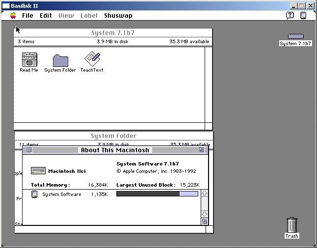Select the System 7.1b7 disk icon on desktop

(295, 36)
